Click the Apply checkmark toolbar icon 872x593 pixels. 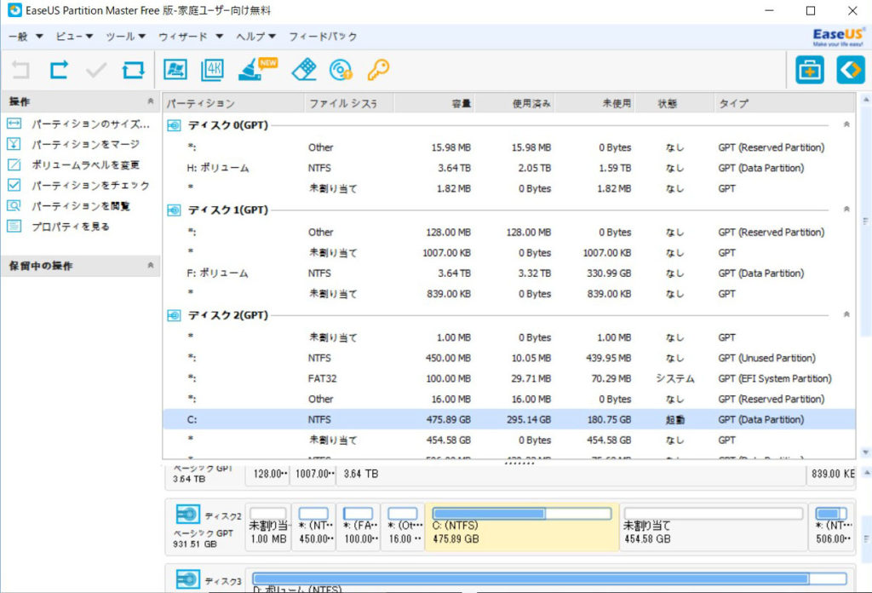(96, 70)
